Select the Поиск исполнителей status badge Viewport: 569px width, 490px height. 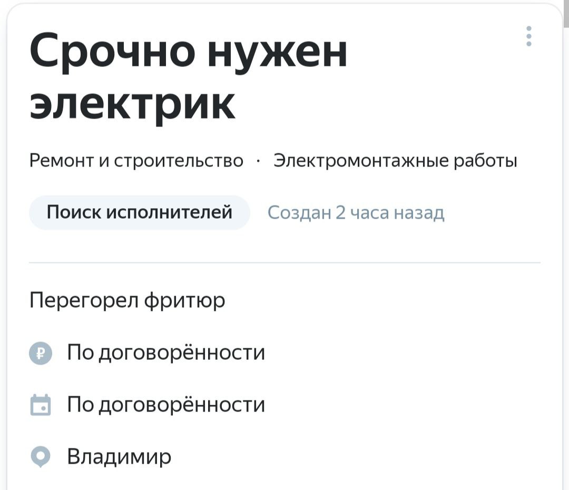139,212
